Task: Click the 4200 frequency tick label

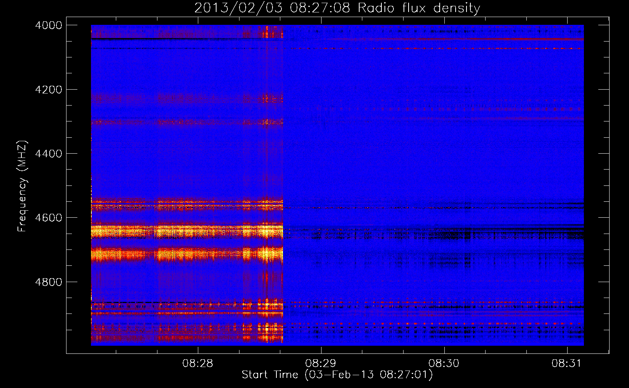Action: pyautogui.click(x=49, y=90)
